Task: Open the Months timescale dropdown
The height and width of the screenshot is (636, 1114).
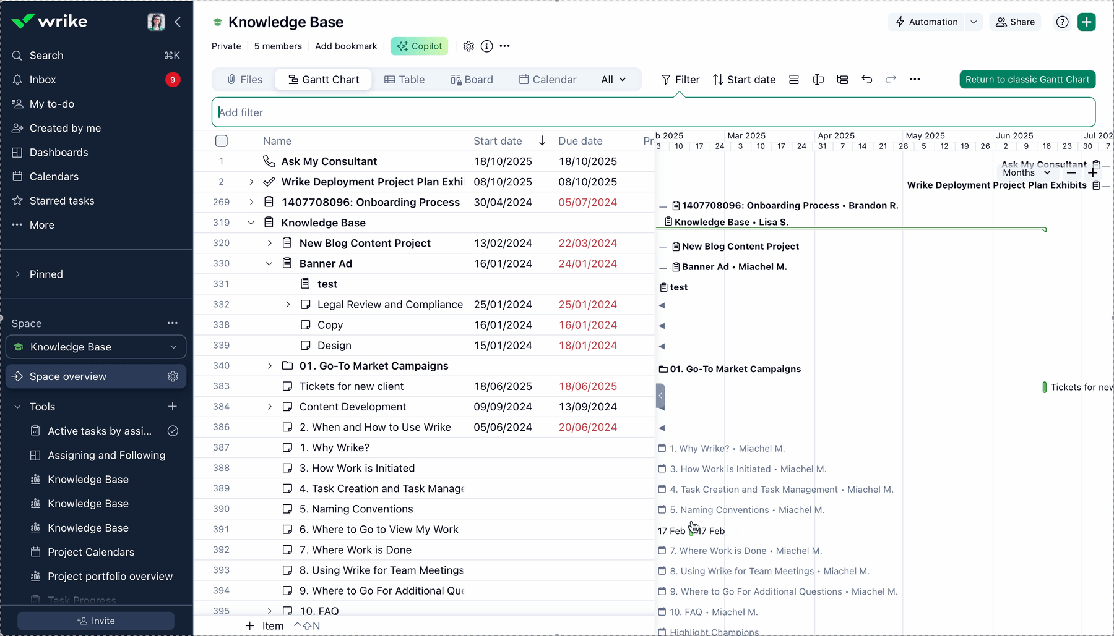Action: tap(1026, 173)
